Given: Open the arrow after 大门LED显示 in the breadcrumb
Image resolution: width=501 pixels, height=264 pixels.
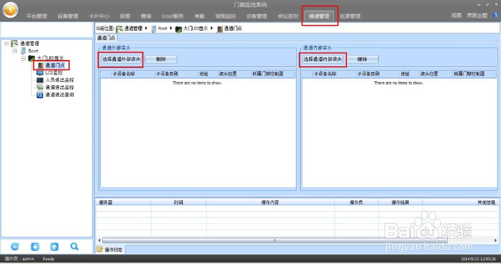Looking at the screenshot, I should click(212, 28).
